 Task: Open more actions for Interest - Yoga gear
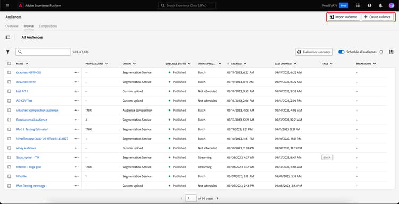click(77, 167)
